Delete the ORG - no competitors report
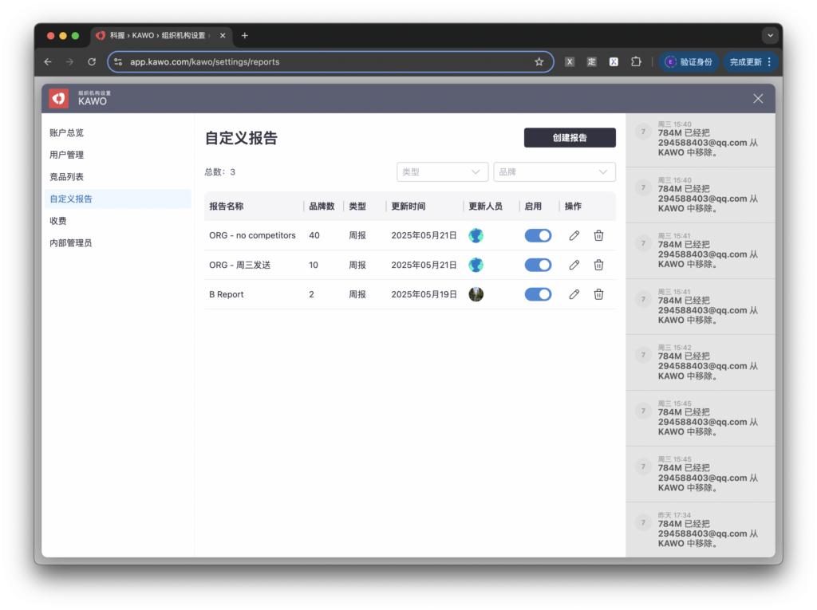 coord(598,235)
